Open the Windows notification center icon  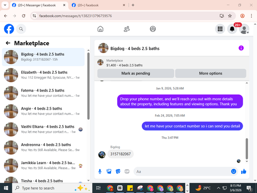pyautogui.click(x=249, y=188)
